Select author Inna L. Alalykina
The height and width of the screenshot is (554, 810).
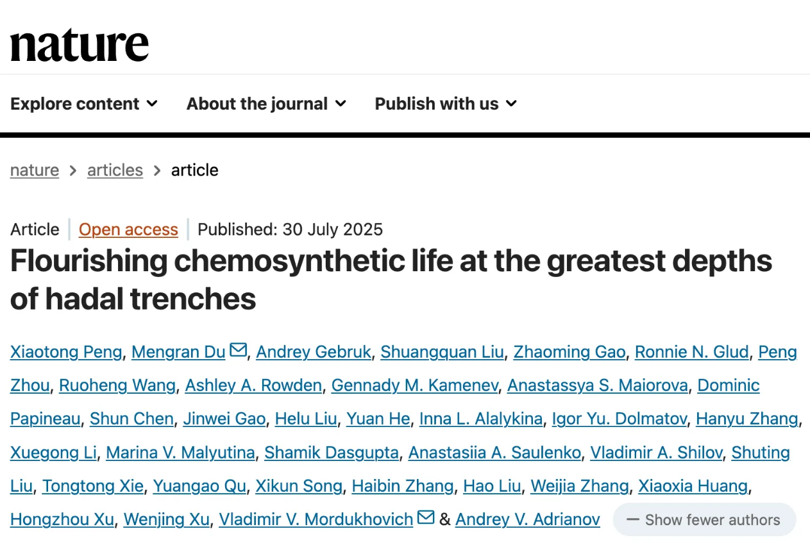[x=481, y=419]
